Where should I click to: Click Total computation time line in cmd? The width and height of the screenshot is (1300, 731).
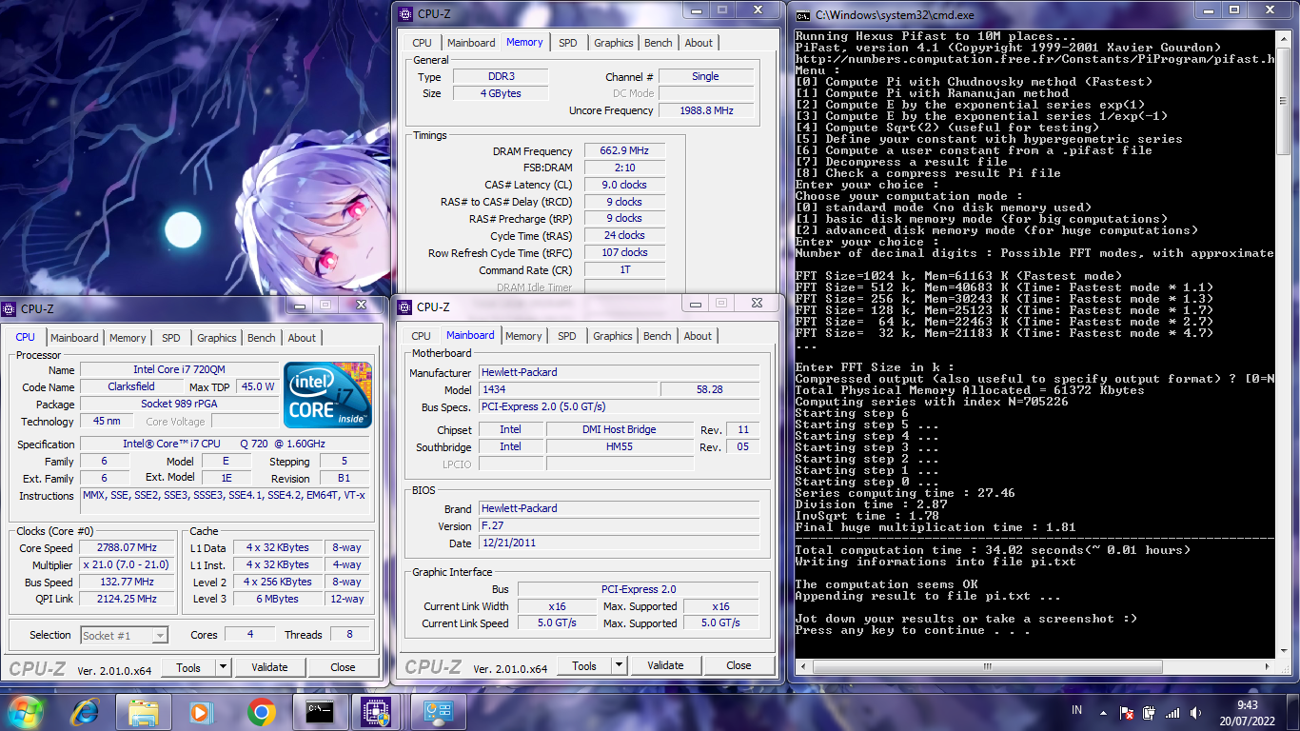(993, 550)
